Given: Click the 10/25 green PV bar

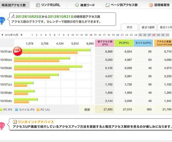Looking at the screenshot, I should coord(26,99).
